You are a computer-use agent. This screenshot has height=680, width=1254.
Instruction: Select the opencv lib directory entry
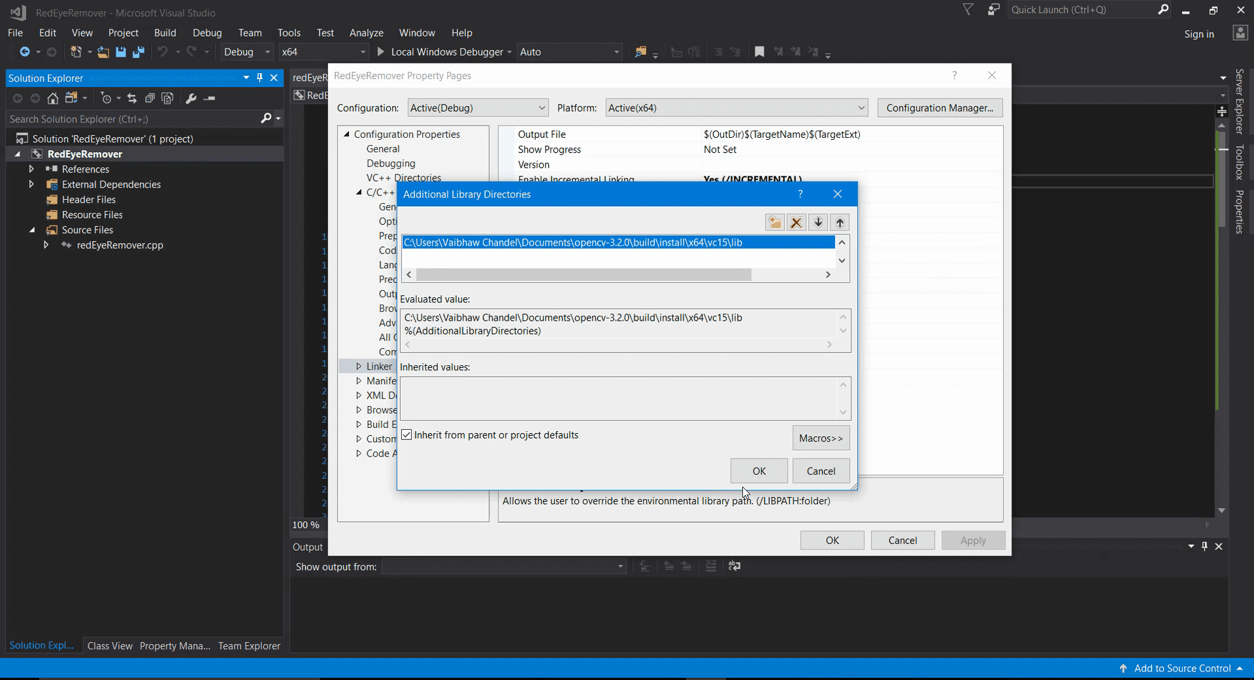(618, 242)
